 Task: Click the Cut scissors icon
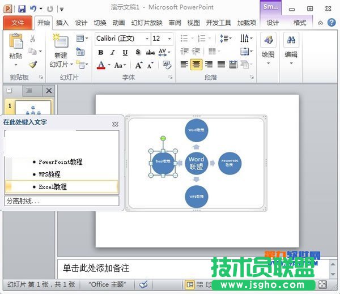tap(32, 39)
